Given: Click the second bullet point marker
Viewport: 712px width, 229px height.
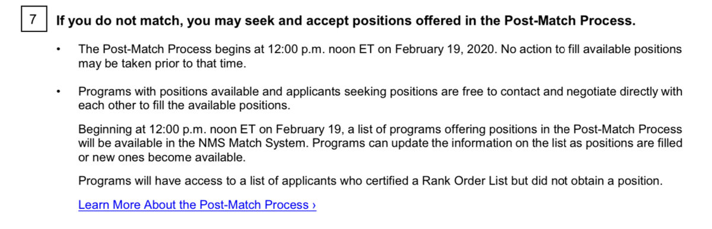Looking at the screenshot, I should pos(59,92).
